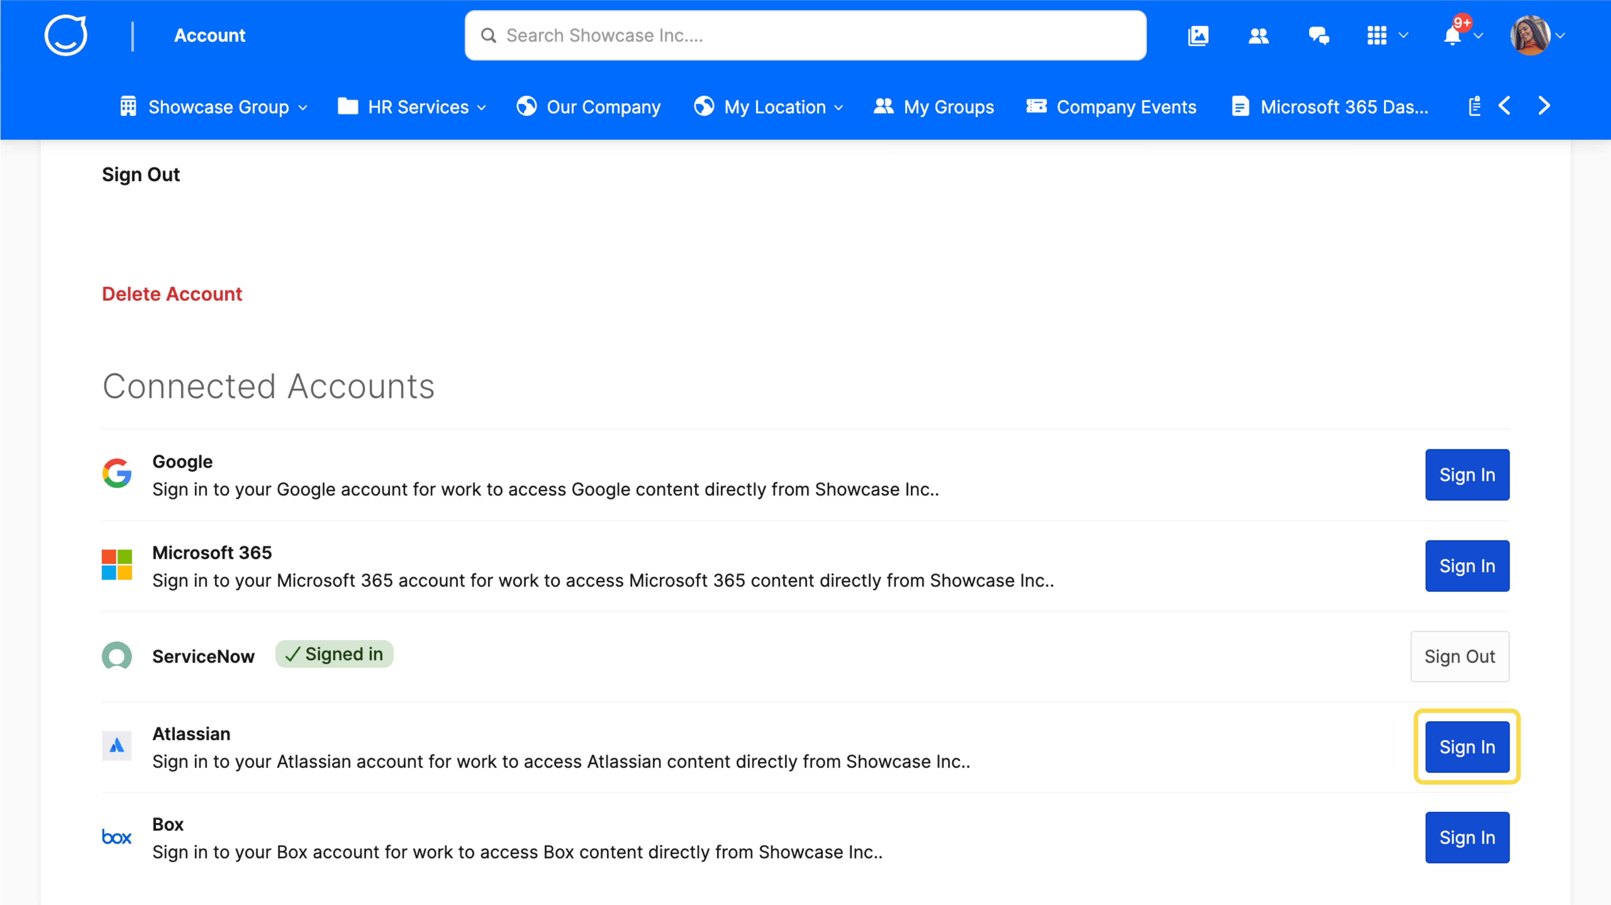Open the media gallery icon in the header
Screen dimensions: 1611x905
[1198, 36]
